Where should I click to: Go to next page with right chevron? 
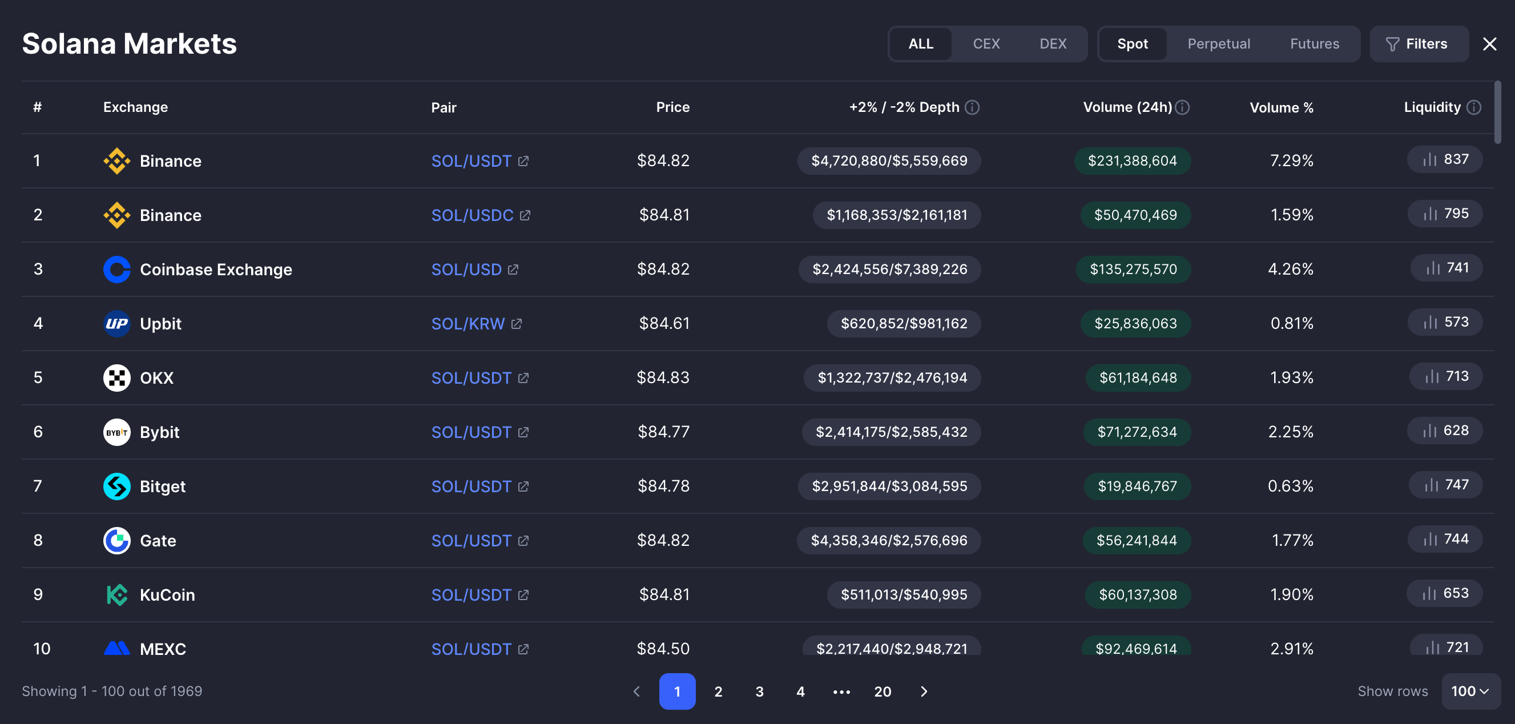924,691
